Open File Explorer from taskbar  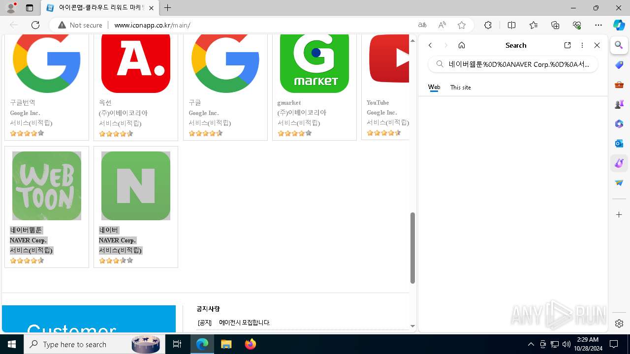click(226, 344)
